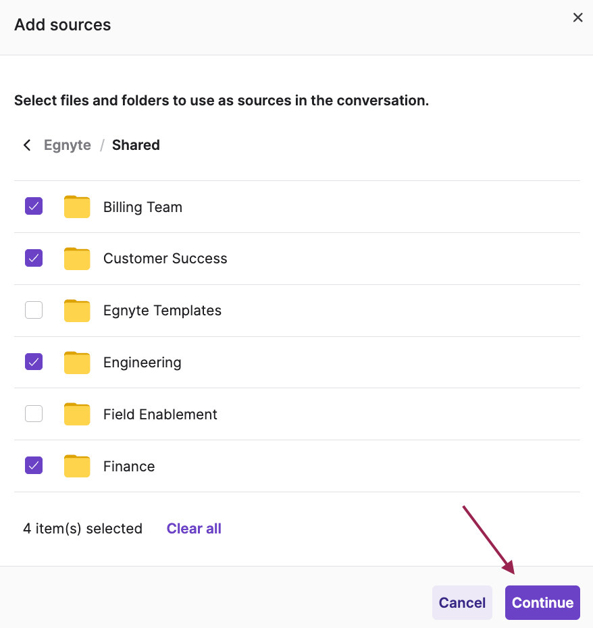Click the Finance folder icon
The height and width of the screenshot is (628, 593).
77,466
